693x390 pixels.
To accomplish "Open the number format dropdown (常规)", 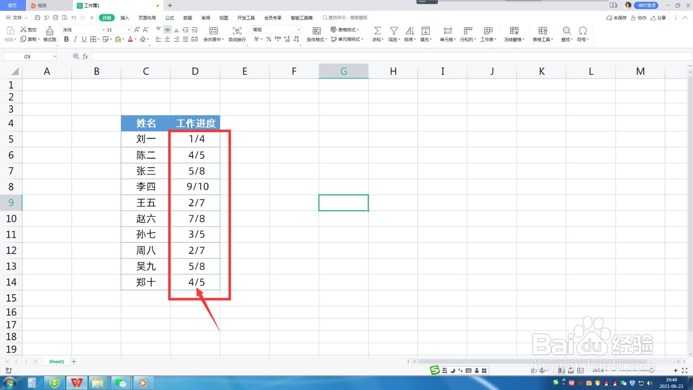I will coord(298,29).
